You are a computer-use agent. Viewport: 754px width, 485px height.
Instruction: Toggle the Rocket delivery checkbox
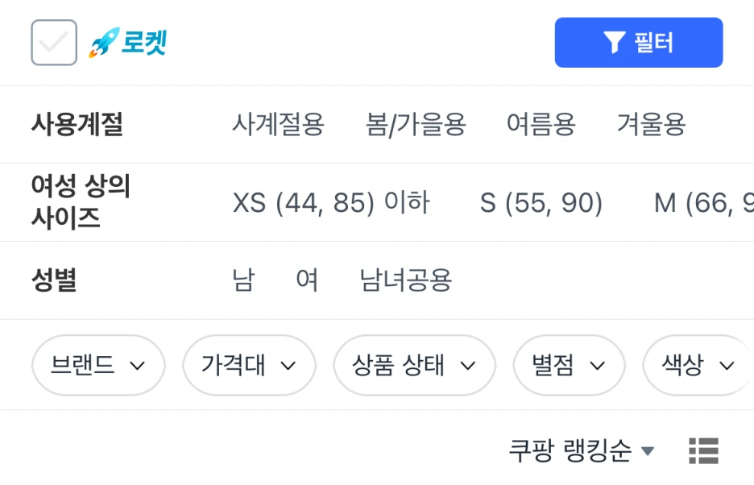[x=54, y=43]
